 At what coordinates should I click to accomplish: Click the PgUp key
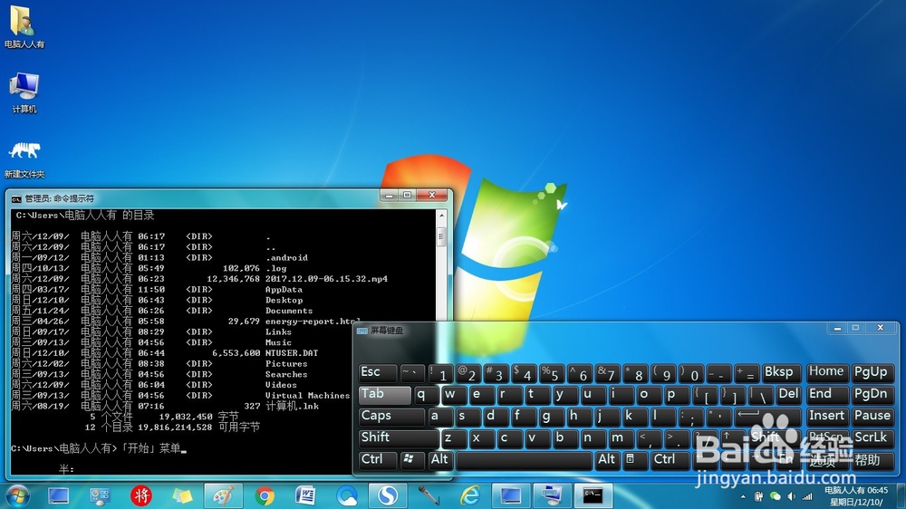tap(872, 372)
